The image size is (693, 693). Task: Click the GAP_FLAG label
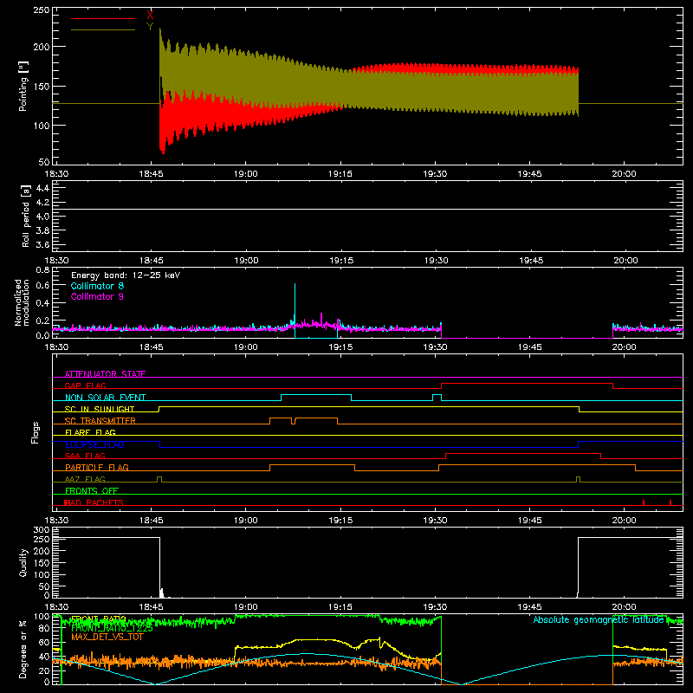pos(85,385)
